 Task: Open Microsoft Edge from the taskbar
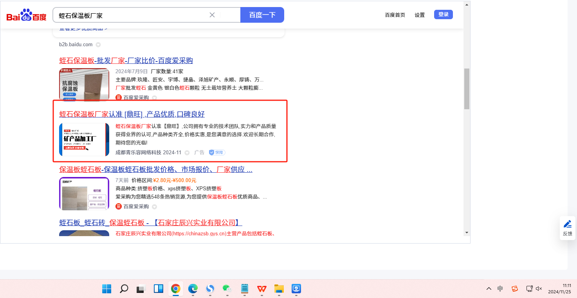(x=193, y=289)
